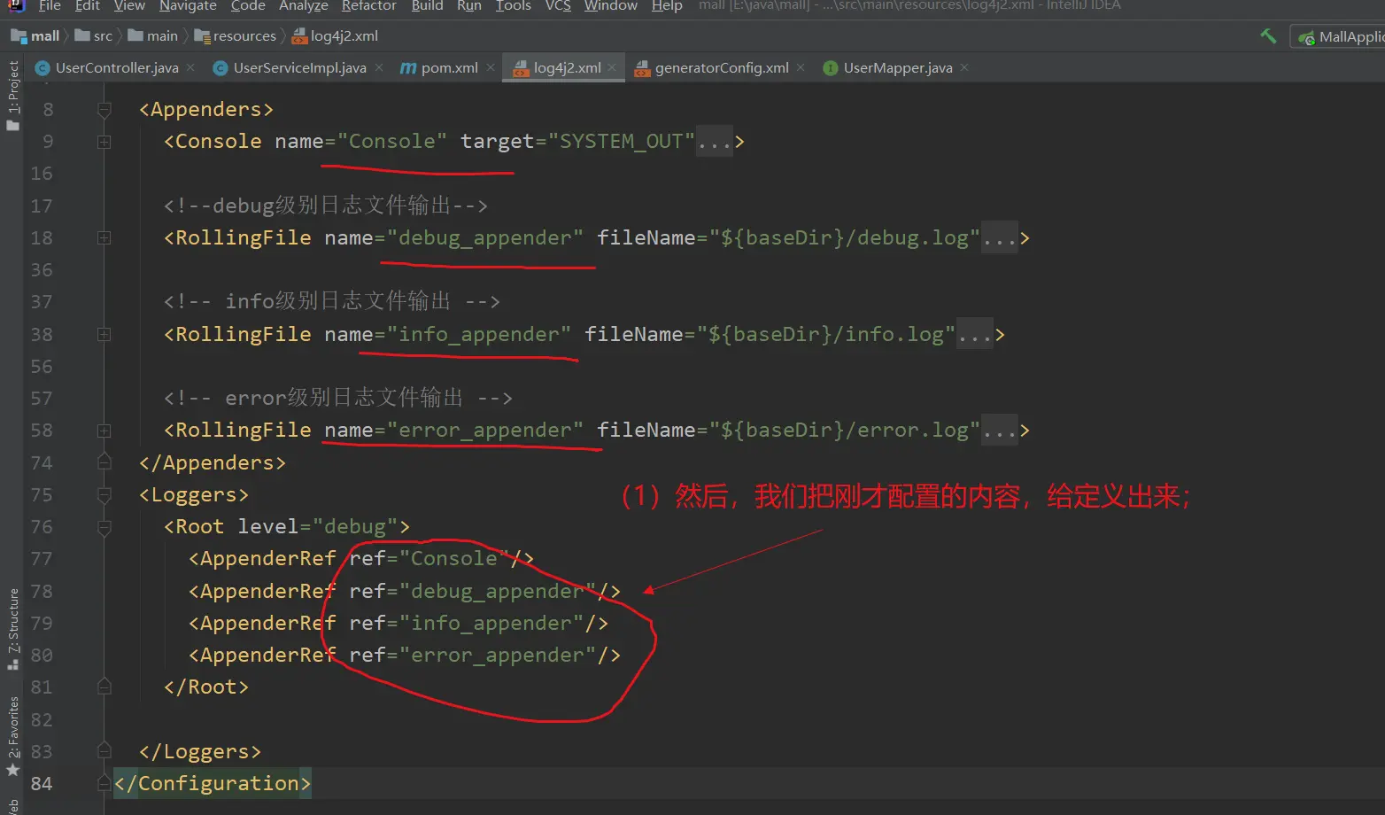Expand the info_appender RollingFile at line 38
Image resolution: width=1385 pixels, height=815 pixels.
(104, 335)
